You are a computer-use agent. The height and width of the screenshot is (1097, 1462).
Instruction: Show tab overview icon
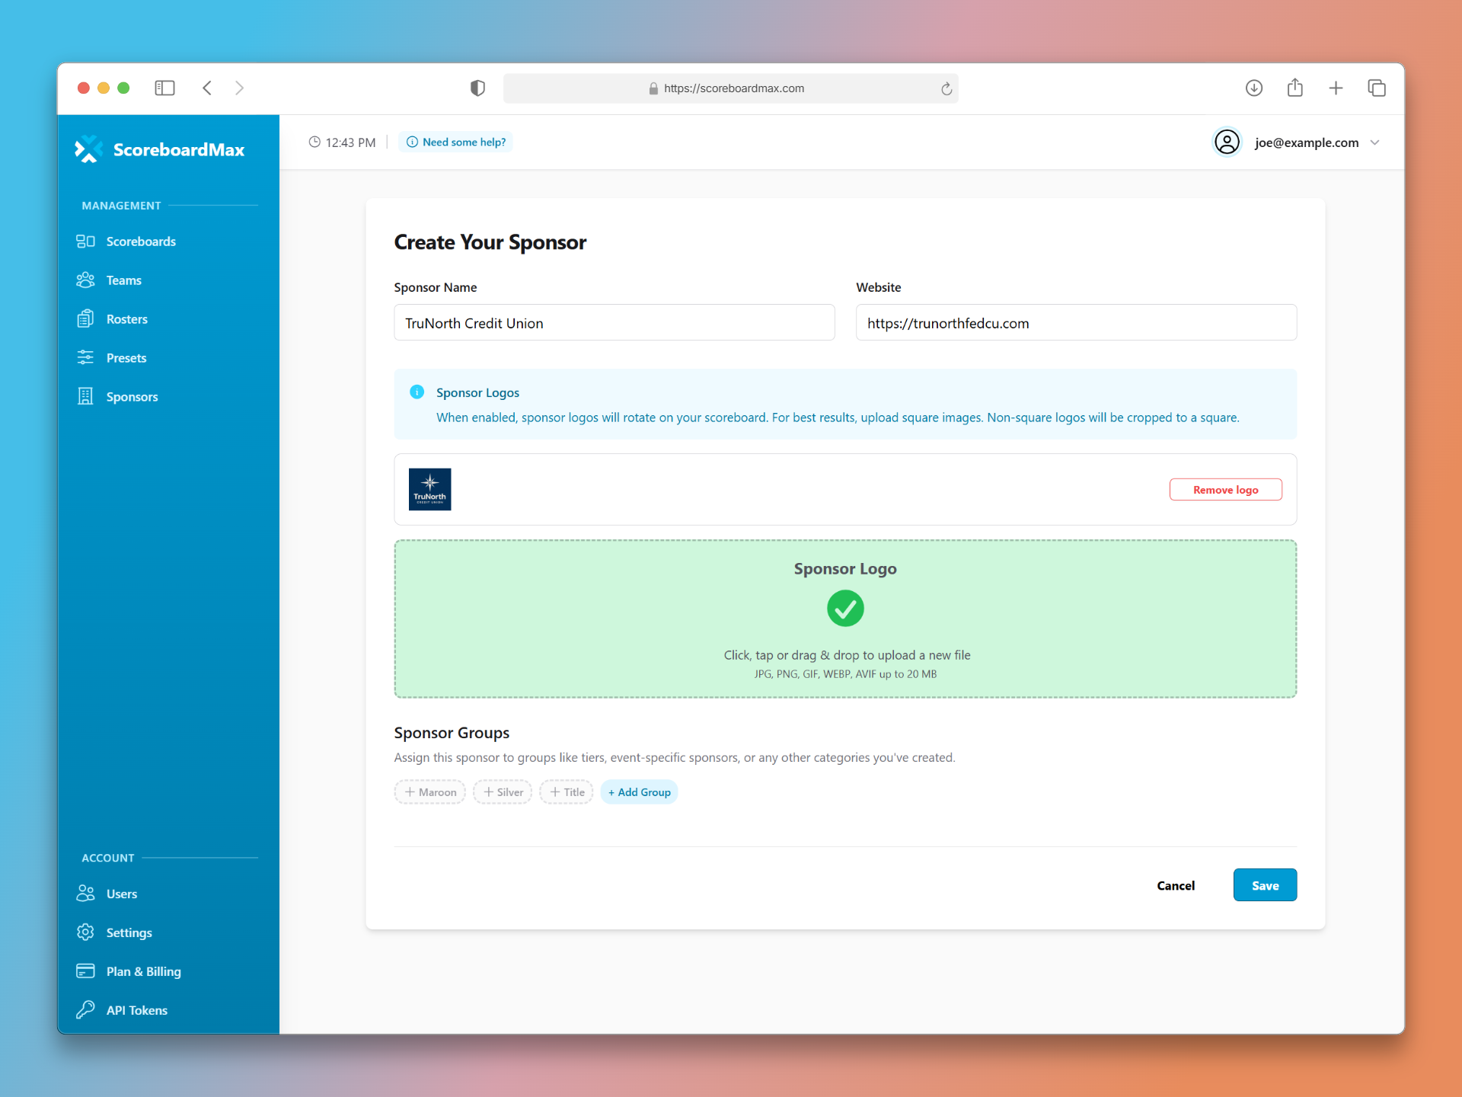coord(1377,88)
